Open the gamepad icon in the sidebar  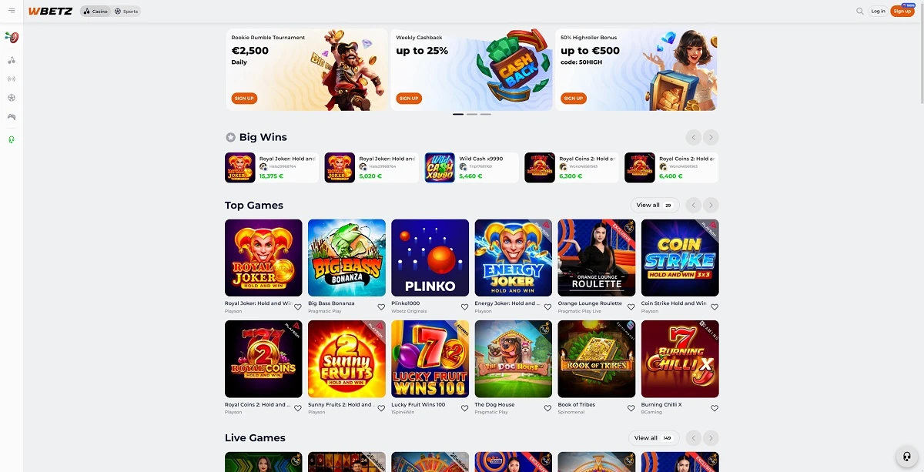[12, 117]
